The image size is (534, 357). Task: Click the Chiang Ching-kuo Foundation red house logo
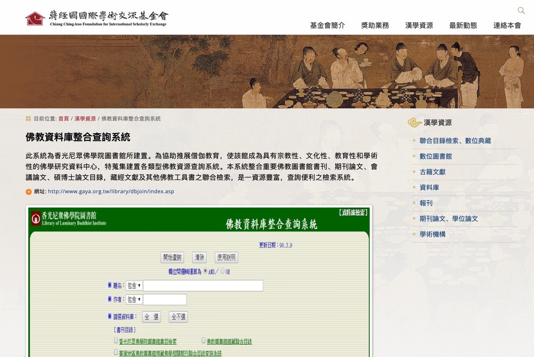coord(35,19)
